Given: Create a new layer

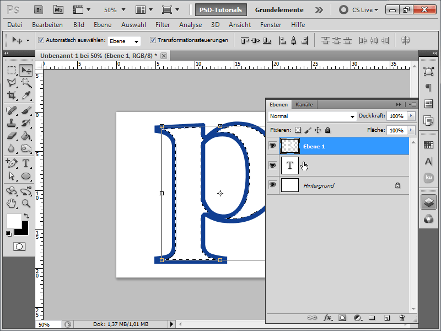Looking at the screenshot, I should 387,318.
